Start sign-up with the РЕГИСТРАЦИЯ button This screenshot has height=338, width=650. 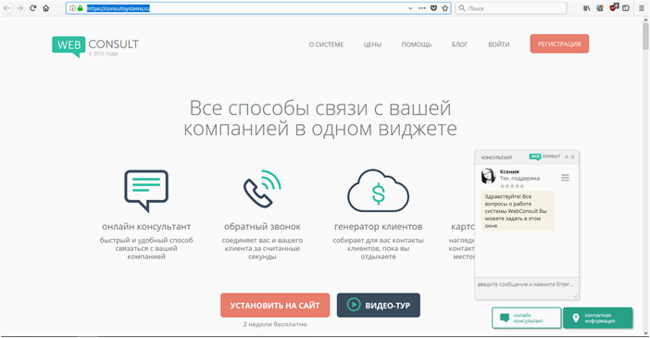(559, 44)
